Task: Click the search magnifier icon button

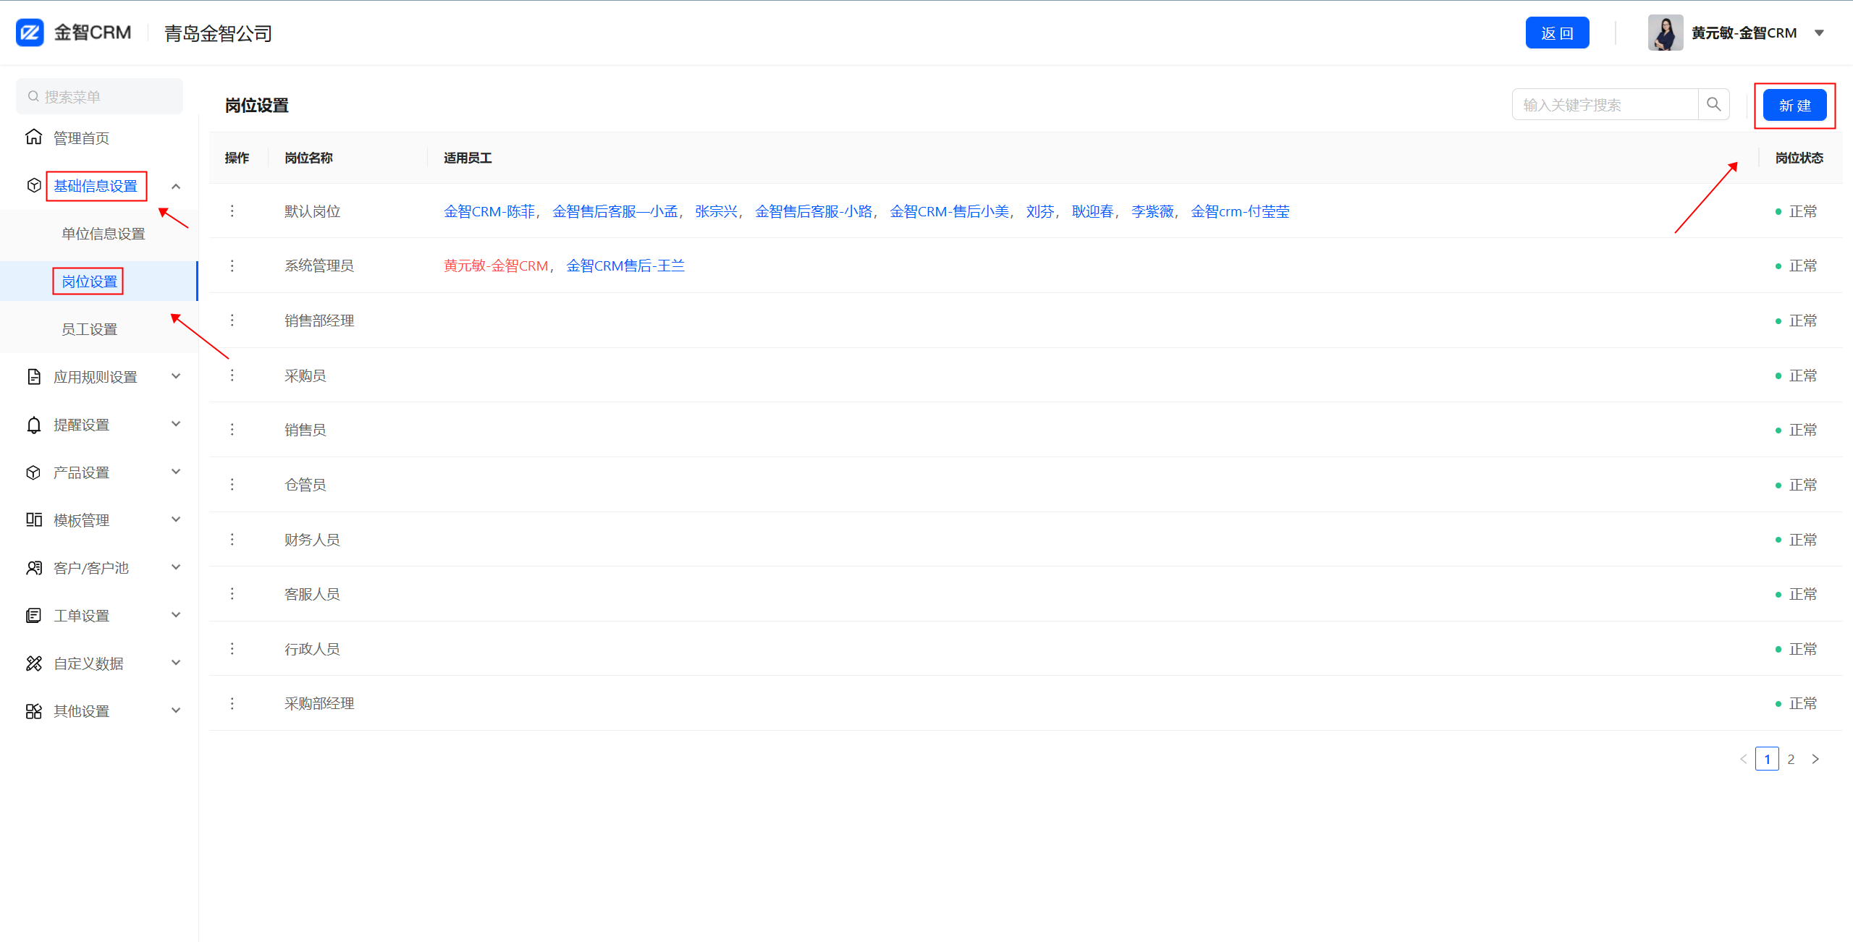Action: click(1713, 104)
